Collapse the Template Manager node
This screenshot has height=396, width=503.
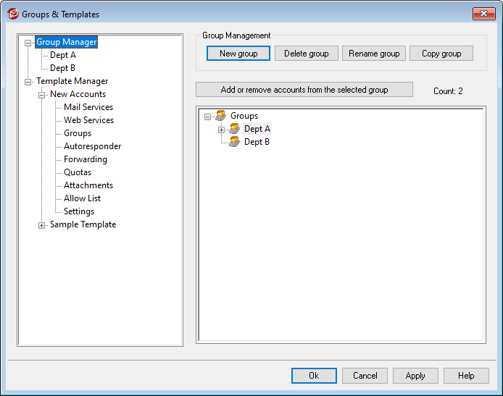(x=28, y=82)
